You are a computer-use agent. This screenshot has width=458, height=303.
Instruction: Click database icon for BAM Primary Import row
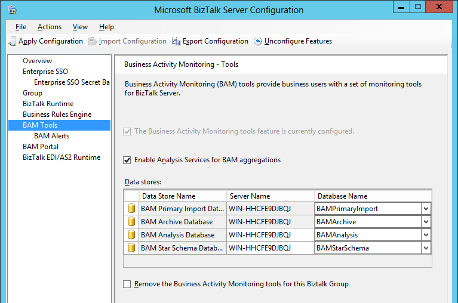[131, 209]
